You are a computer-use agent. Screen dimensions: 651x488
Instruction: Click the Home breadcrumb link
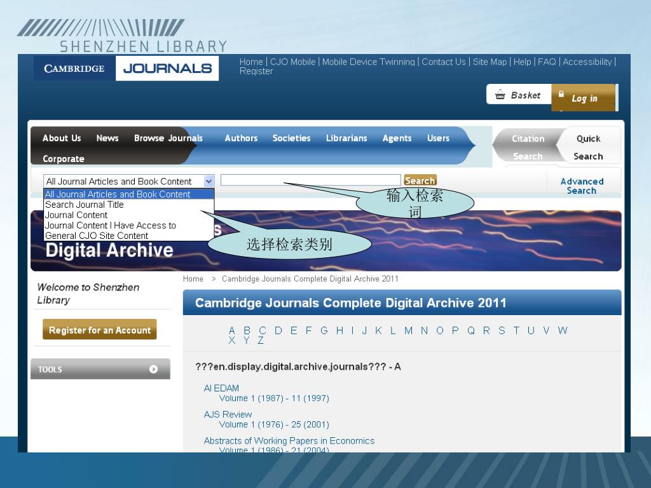[x=193, y=279]
